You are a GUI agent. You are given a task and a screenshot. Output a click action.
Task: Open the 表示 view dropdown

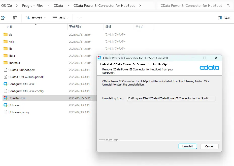pos(61,18)
